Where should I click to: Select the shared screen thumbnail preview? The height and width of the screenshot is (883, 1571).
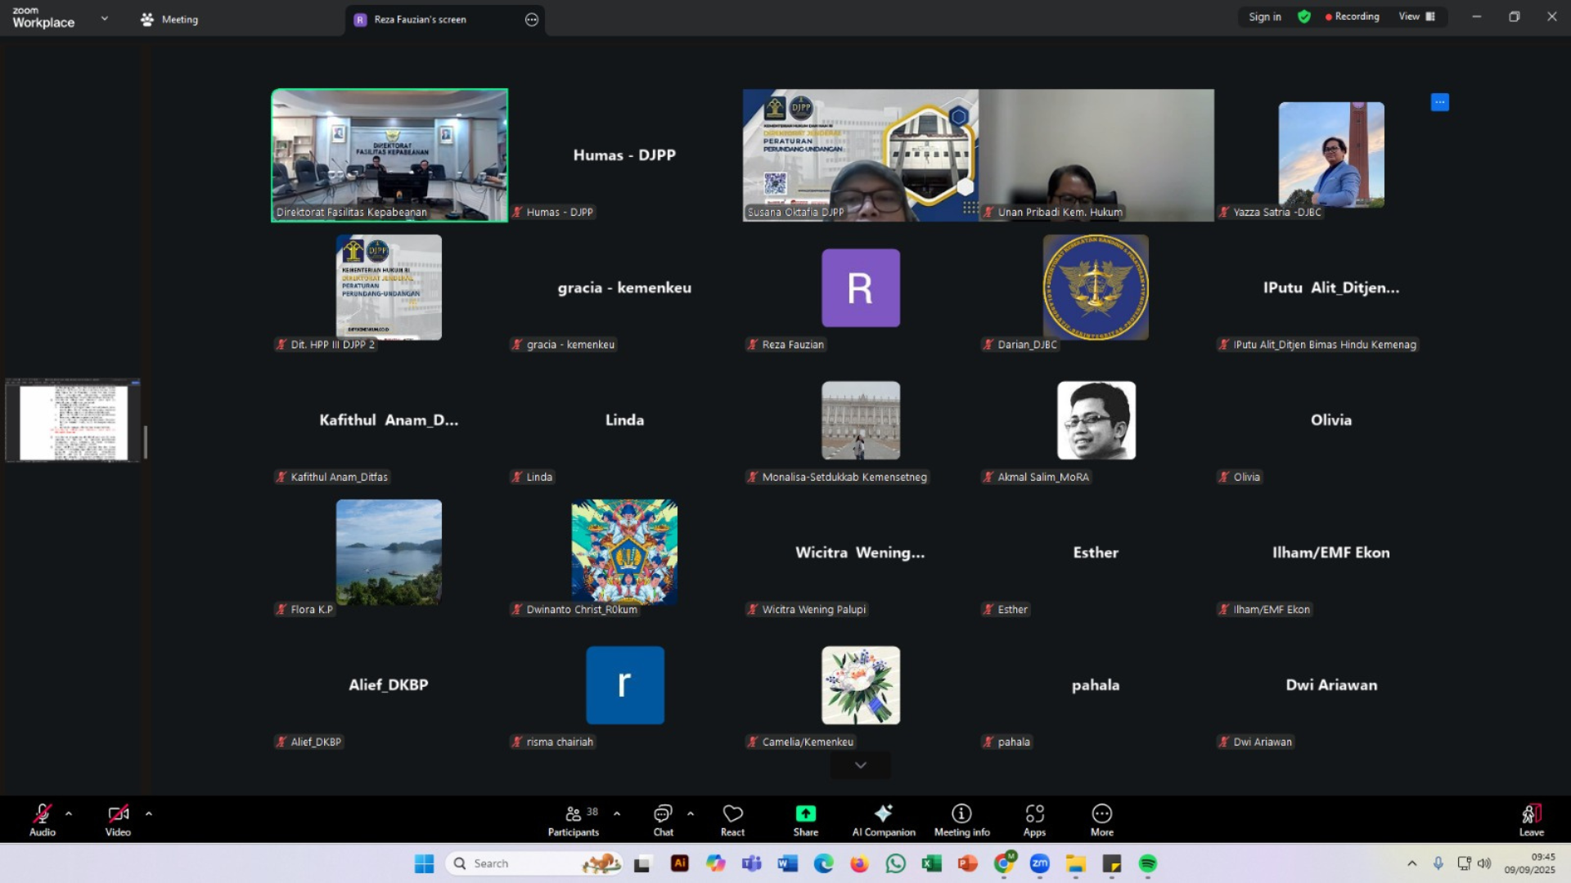(73, 422)
